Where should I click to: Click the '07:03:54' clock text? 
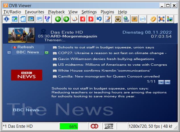click(x=161, y=36)
